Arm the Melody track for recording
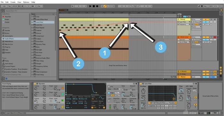 (x=215, y=19)
